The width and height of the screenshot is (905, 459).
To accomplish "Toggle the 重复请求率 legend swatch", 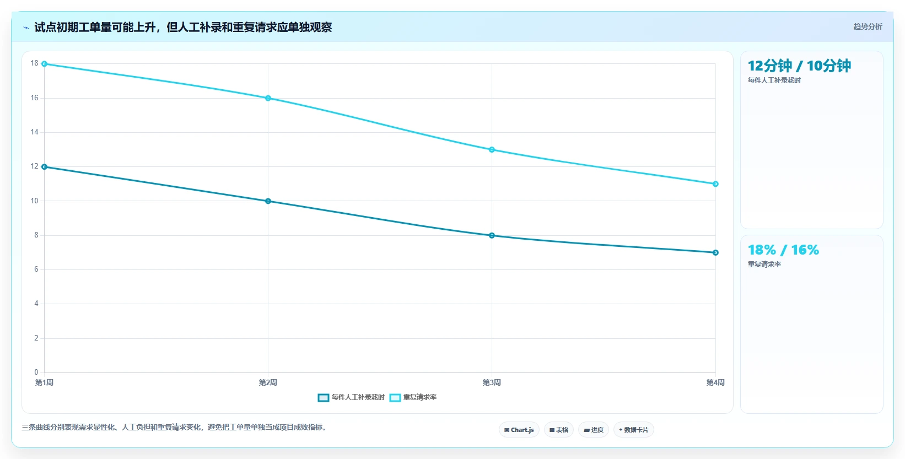I will [x=395, y=398].
